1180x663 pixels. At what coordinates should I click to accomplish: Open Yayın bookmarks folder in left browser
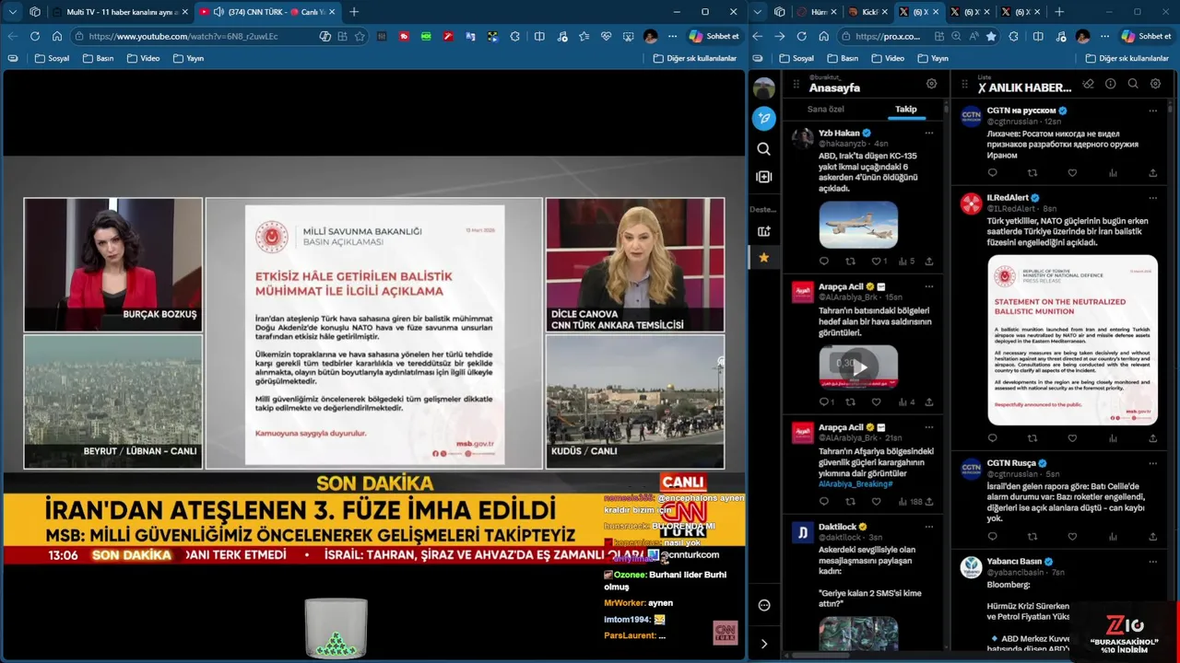[x=188, y=58]
